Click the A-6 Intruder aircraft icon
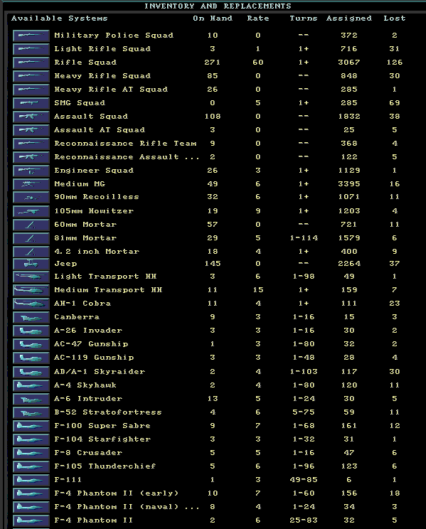This screenshot has height=529, width=426. click(31, 399)
